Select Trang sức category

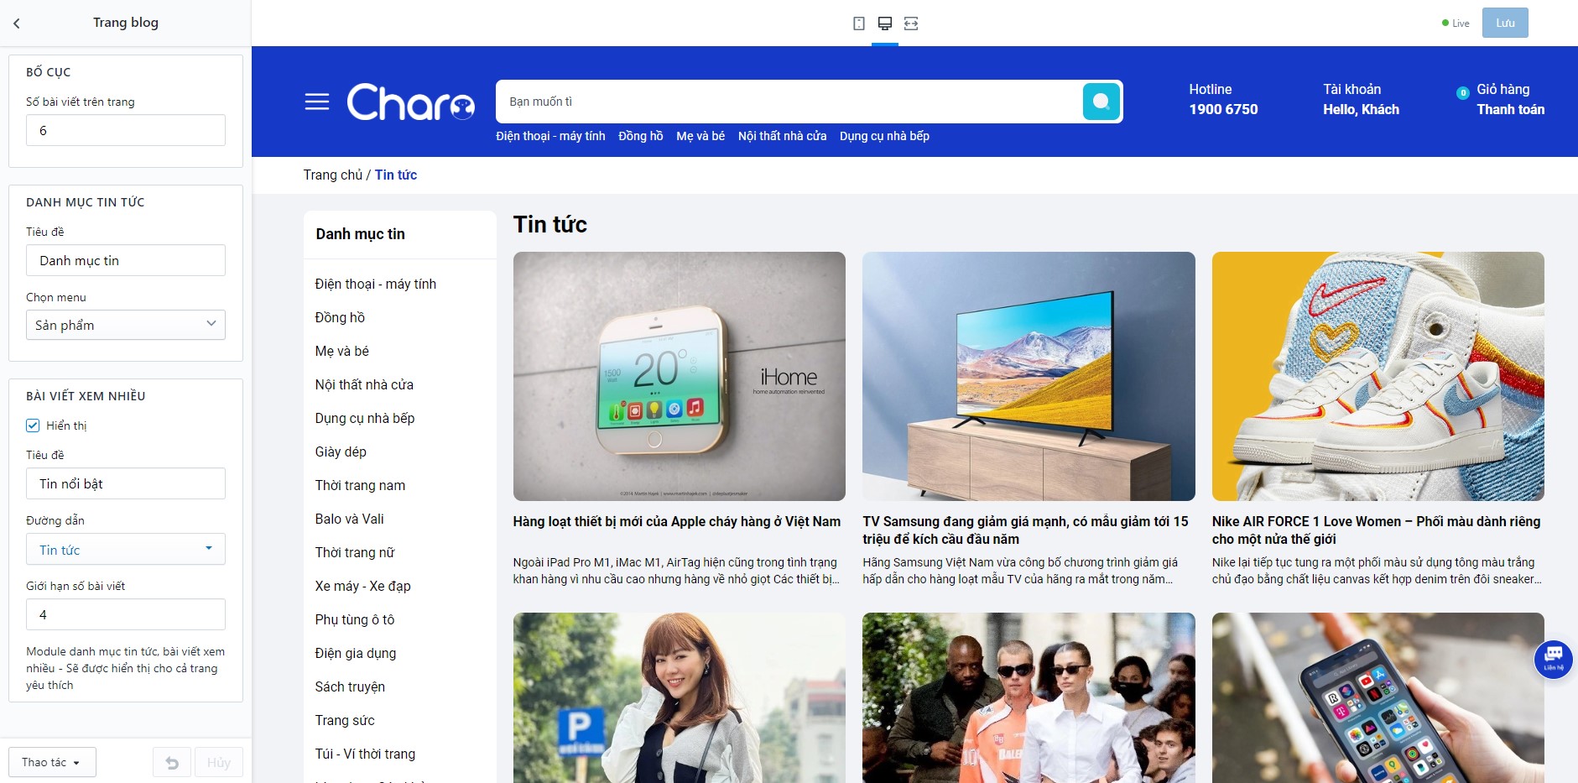(345, 720)
